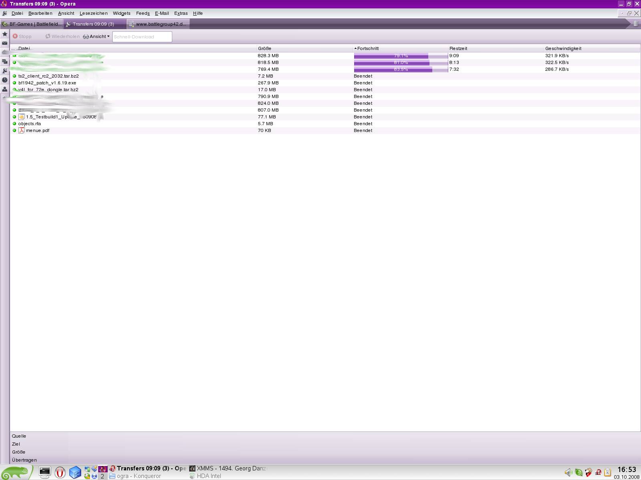Image resolution: width=641 pixels, height=480 pixels.
Task: Open the Widgets menu
Action: pyautogui.click(x=122, y=13)
